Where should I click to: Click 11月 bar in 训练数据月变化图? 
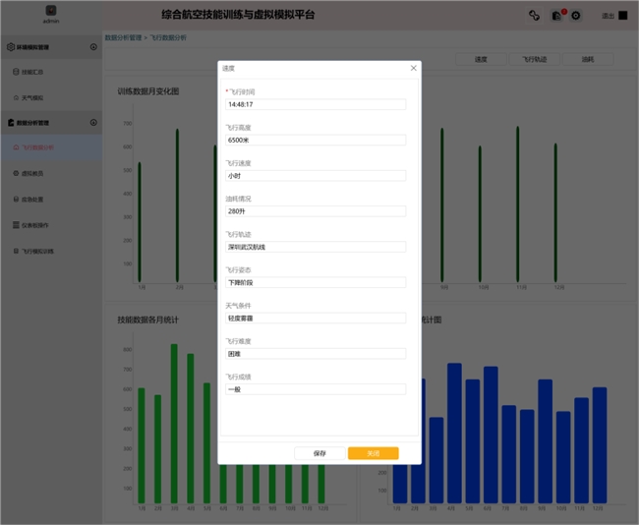click(518, 204)
